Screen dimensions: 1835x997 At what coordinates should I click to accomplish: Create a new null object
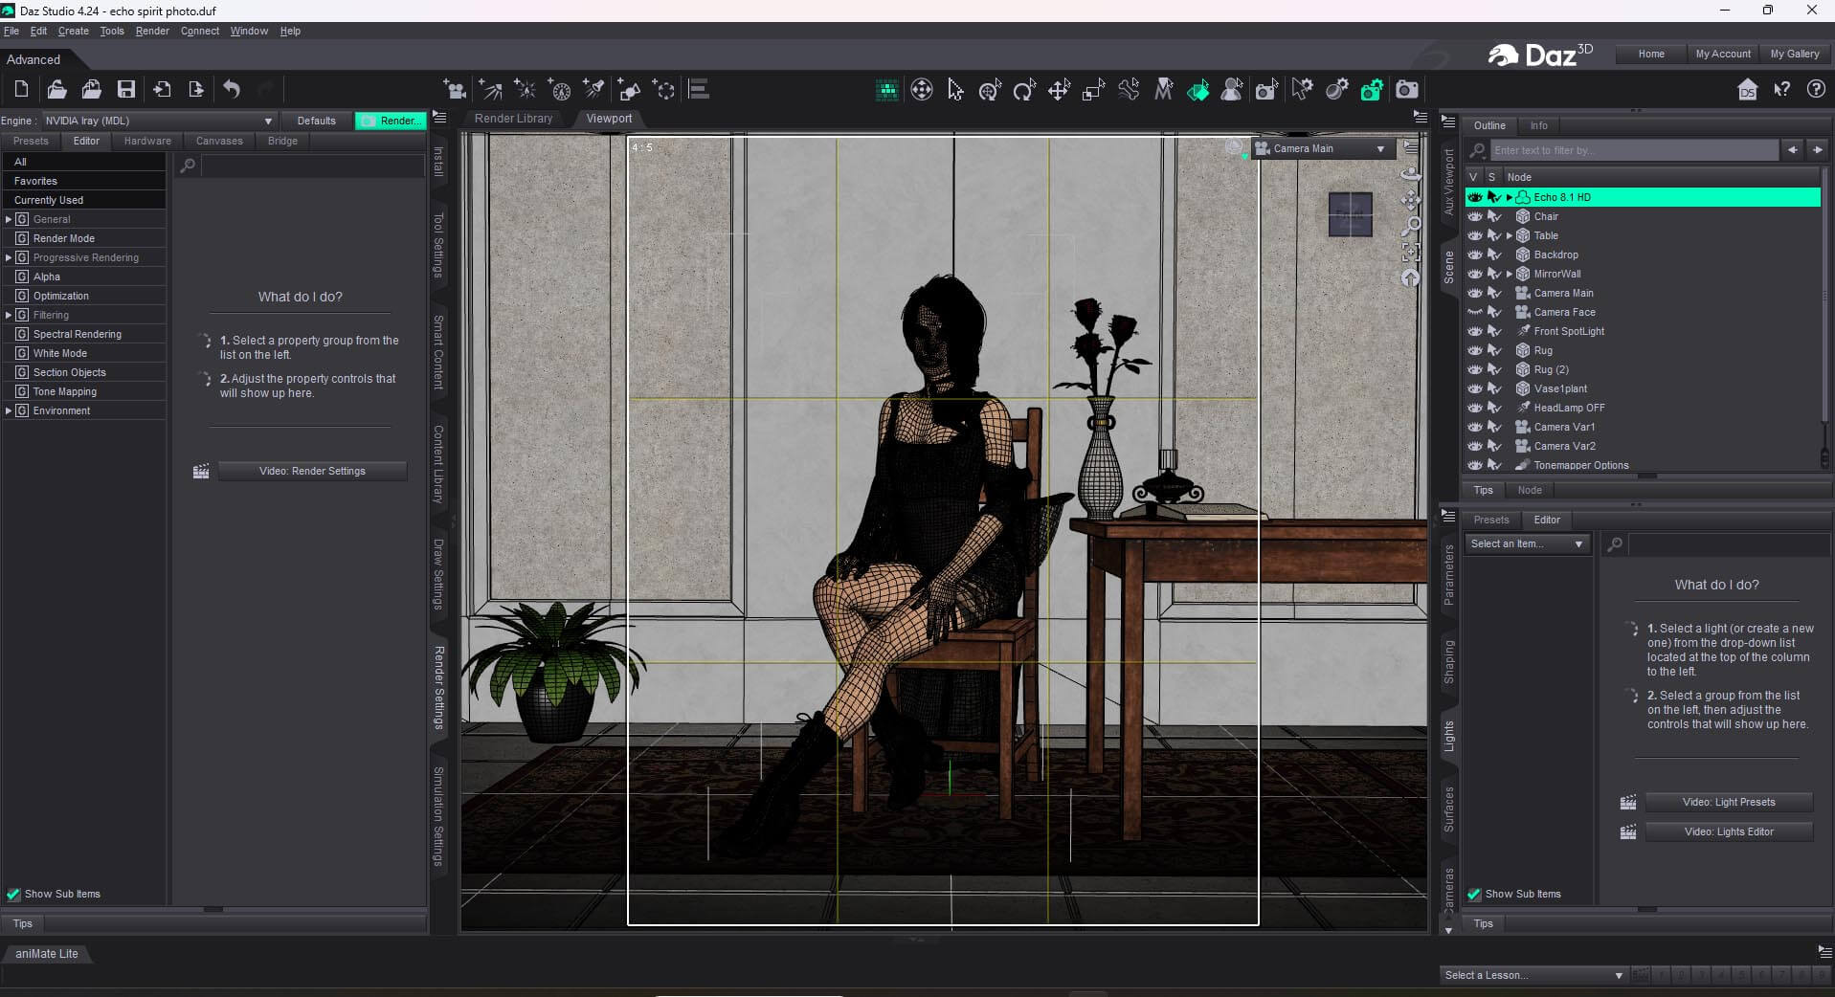664,90
